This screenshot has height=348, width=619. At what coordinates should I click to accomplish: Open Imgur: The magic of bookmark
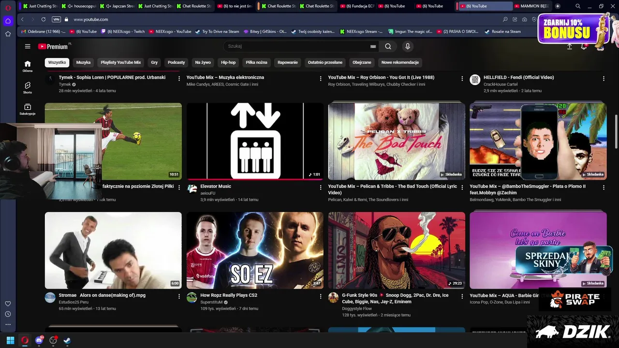pos(409,31)
